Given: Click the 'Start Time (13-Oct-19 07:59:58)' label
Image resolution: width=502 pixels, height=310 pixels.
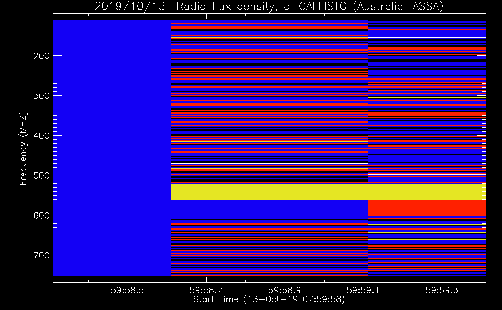Looking at the screenshot, I should pyautogui.click(x=269, y=299).
